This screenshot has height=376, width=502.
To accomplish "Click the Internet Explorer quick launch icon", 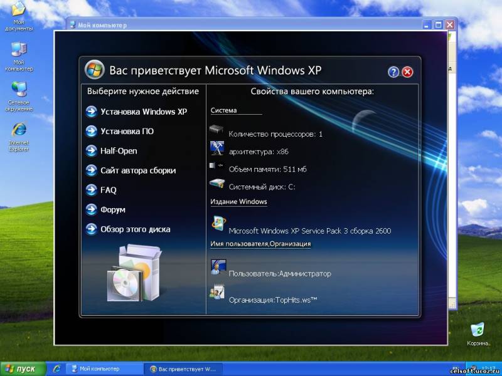I will point(57,369).
